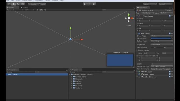Pick background color with eyedropper icon
Screen dimensions: 180x101
172,38
